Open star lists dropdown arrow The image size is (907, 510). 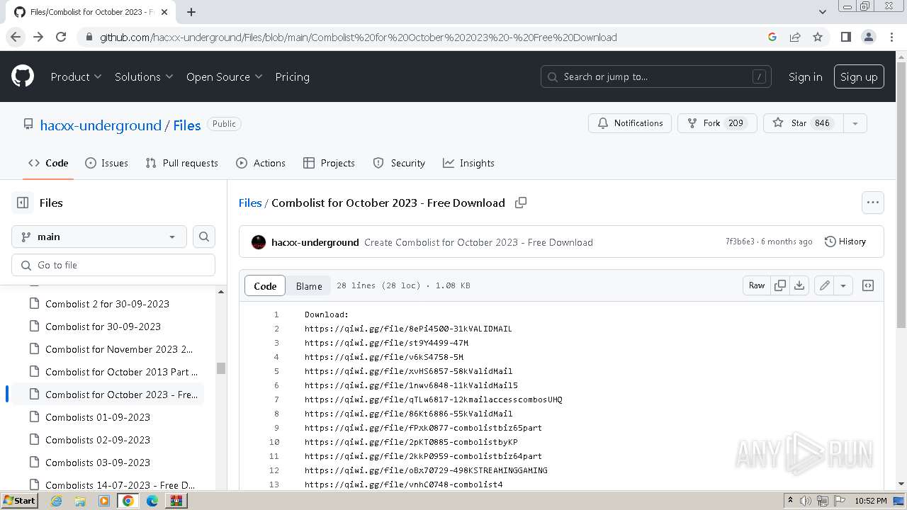855,123
